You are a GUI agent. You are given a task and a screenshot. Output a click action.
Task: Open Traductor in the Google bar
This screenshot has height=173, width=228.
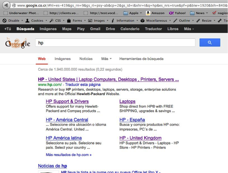pyautogui.click(x=153, y=29)
